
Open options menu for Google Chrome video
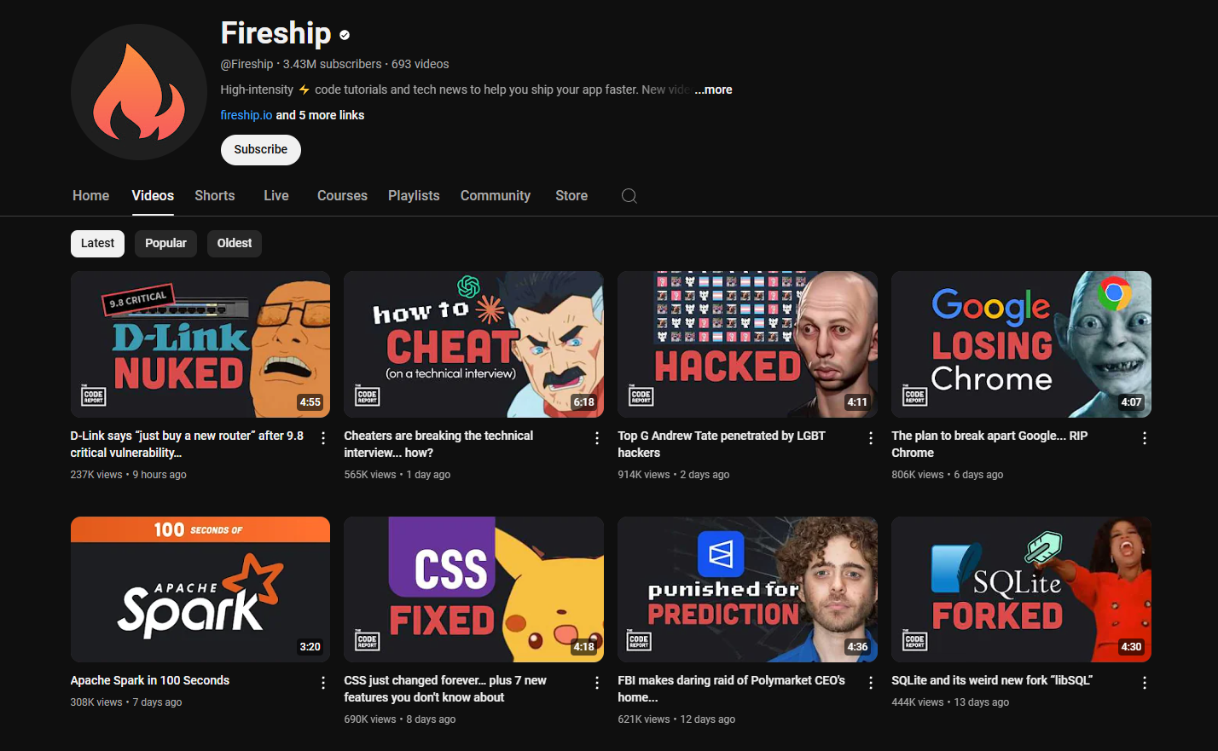click(x=1145, y=438)
